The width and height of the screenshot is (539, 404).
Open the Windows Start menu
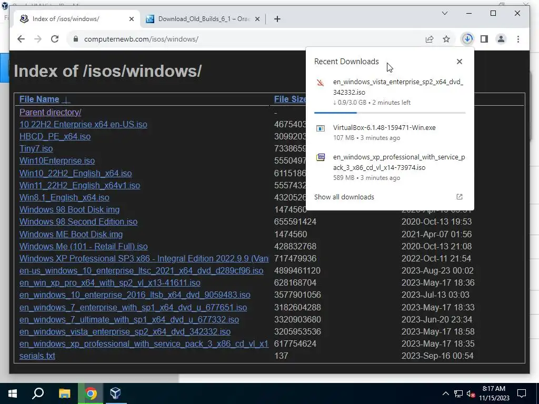point(13,393)
